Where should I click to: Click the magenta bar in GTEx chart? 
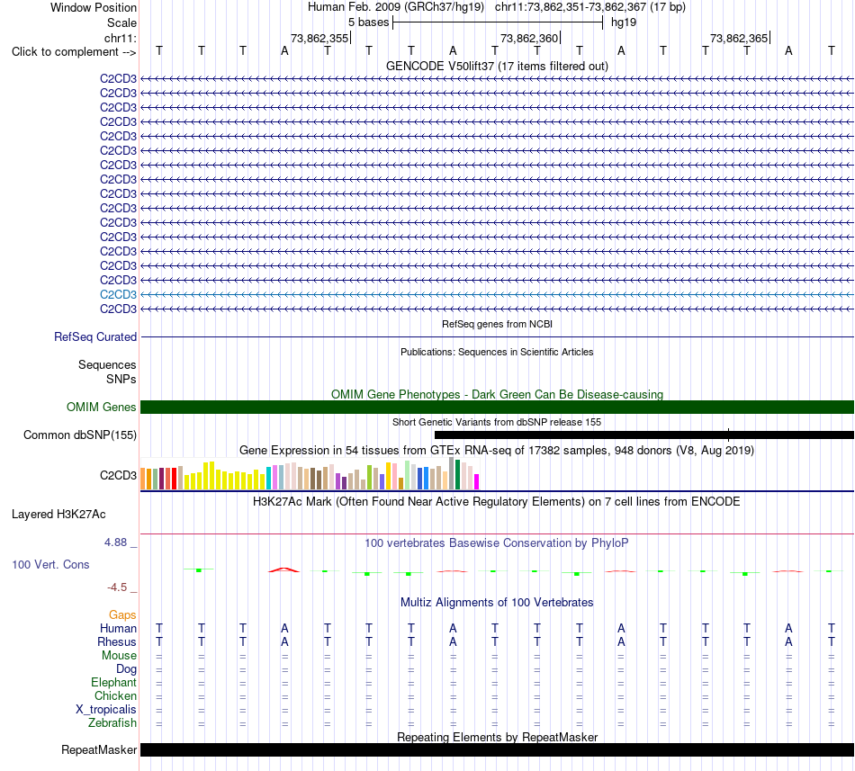click(x=477, y=481)
